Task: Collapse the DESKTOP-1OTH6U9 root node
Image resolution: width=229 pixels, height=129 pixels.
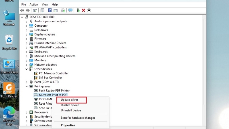Action: (22, 17)
